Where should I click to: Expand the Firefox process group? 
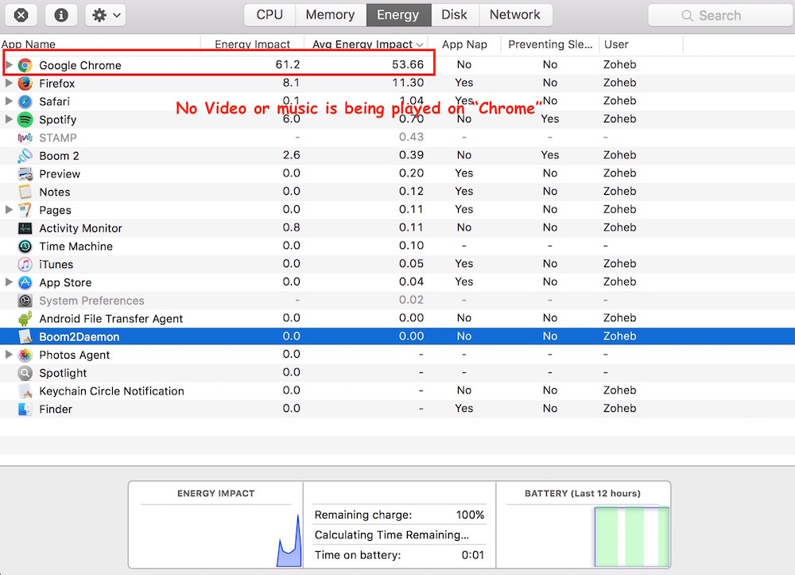[9, 83]
